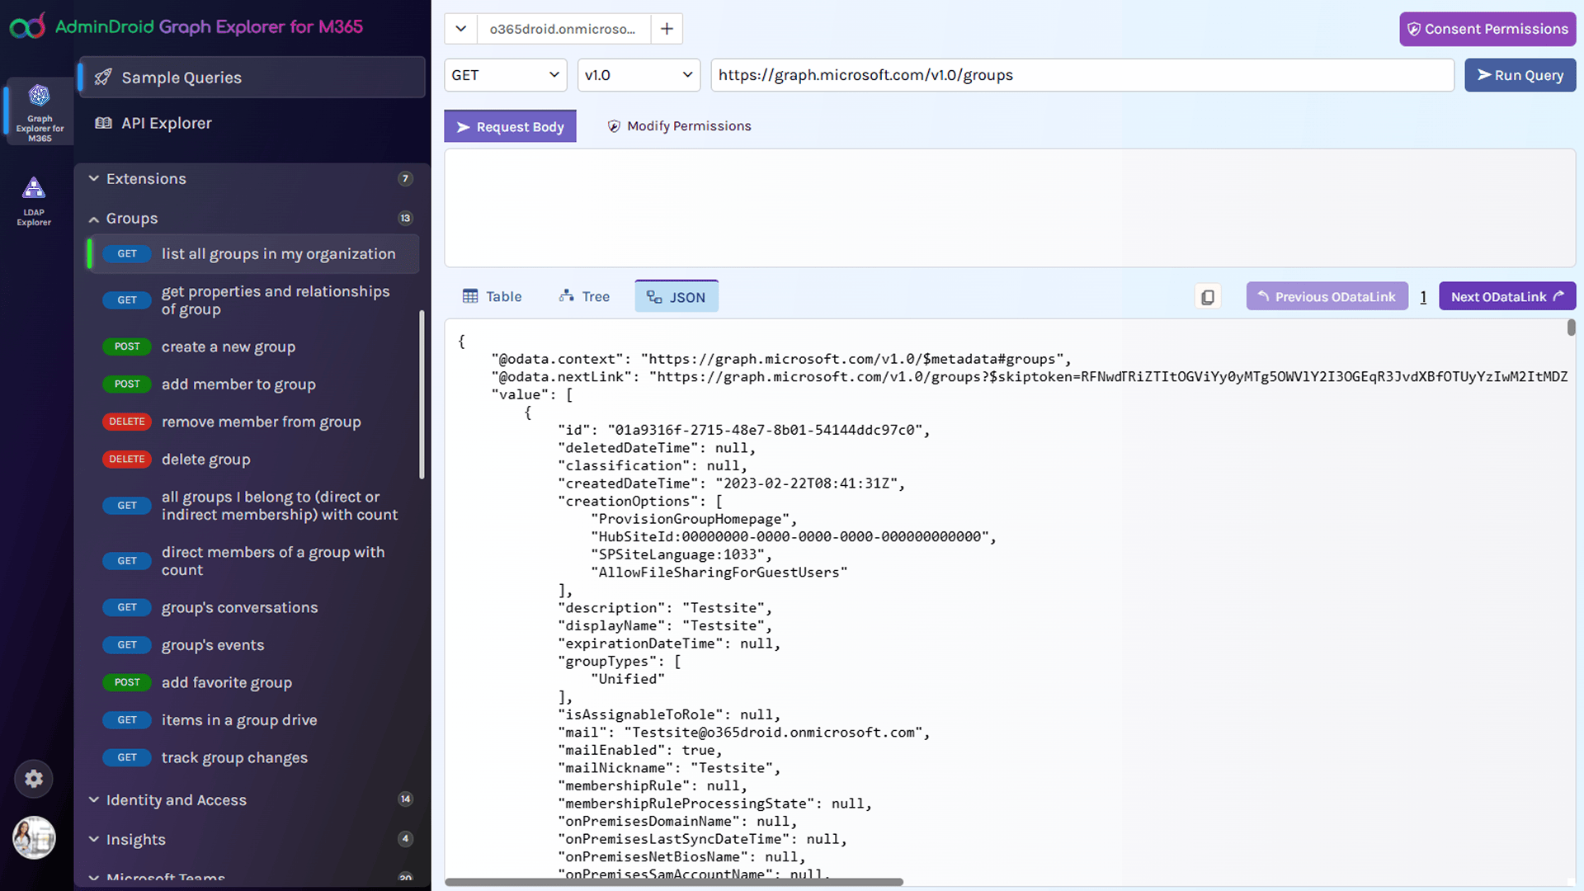Click the AdminDroid logo
Screen dimensions: 1584x891
pyautogui.click(x=27, y=26)
